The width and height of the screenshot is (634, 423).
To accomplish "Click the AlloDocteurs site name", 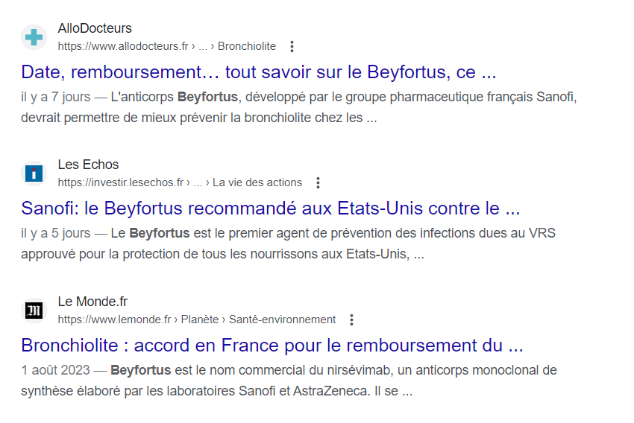I will click(95, 28).
